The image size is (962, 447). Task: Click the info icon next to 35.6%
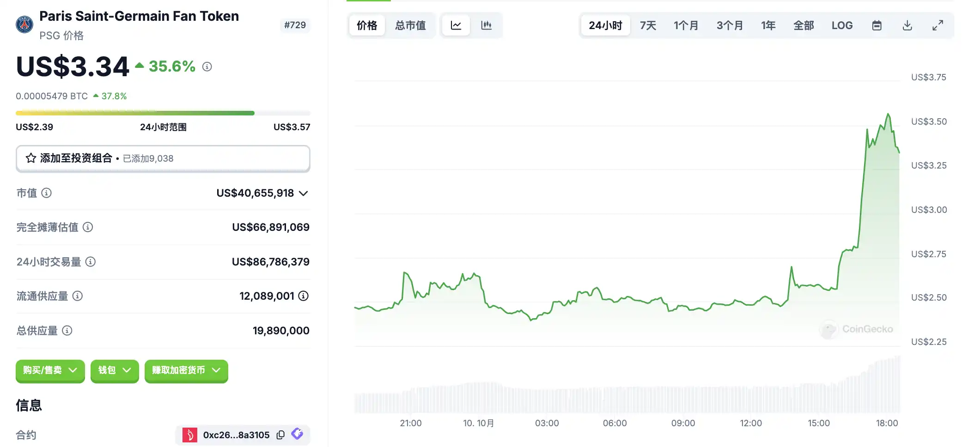pos(207,66)
